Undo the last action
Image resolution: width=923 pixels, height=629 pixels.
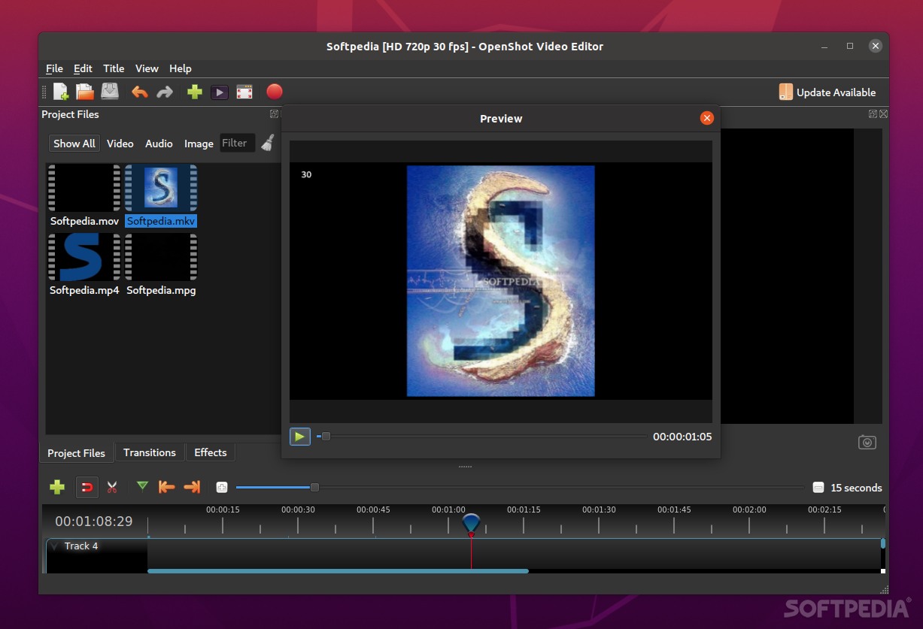point(140,92)
